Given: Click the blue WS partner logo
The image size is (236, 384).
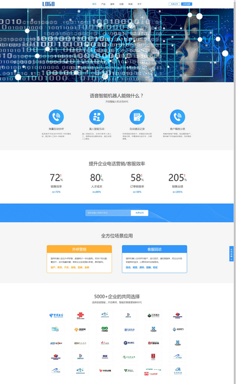Looking at the screenshot, I should [x=56, y=343].
